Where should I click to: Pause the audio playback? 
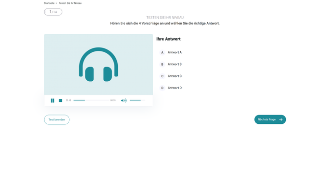click(x=53, y=100)
